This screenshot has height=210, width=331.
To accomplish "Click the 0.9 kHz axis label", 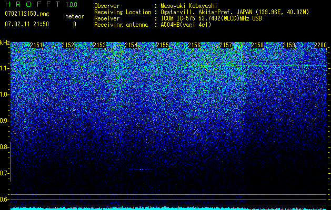I will (5, 121).
